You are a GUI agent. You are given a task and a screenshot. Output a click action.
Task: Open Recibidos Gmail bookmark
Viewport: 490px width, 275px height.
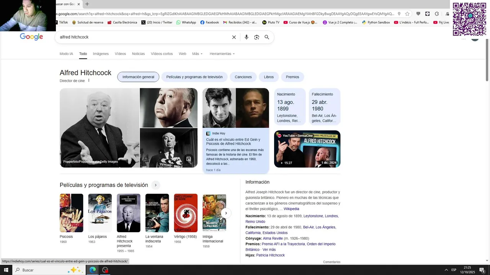[x=240, y=23]
